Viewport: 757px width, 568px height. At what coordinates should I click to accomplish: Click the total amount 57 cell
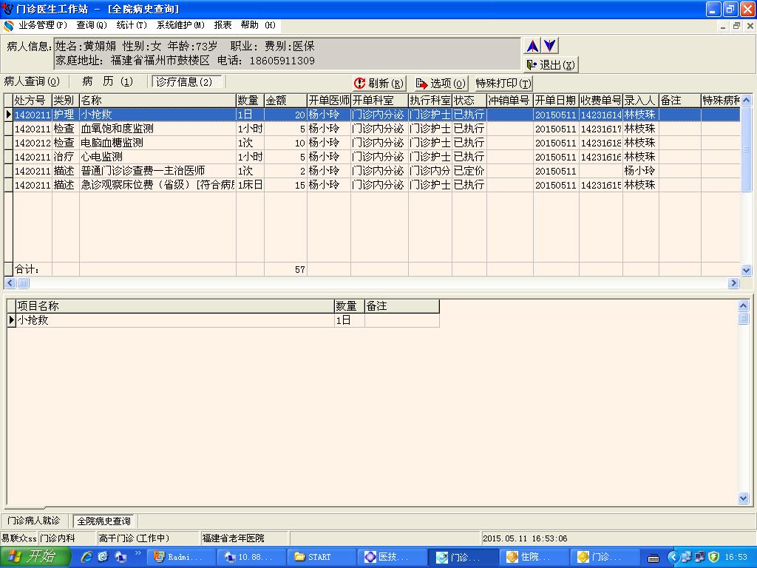(x=285, y=269)
